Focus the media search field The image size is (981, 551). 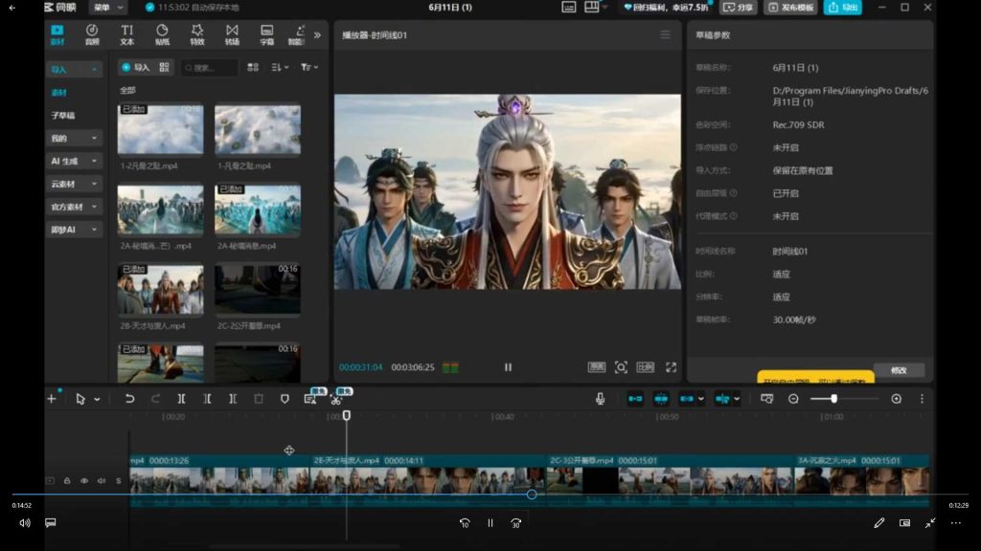click(x=210, y=68)
